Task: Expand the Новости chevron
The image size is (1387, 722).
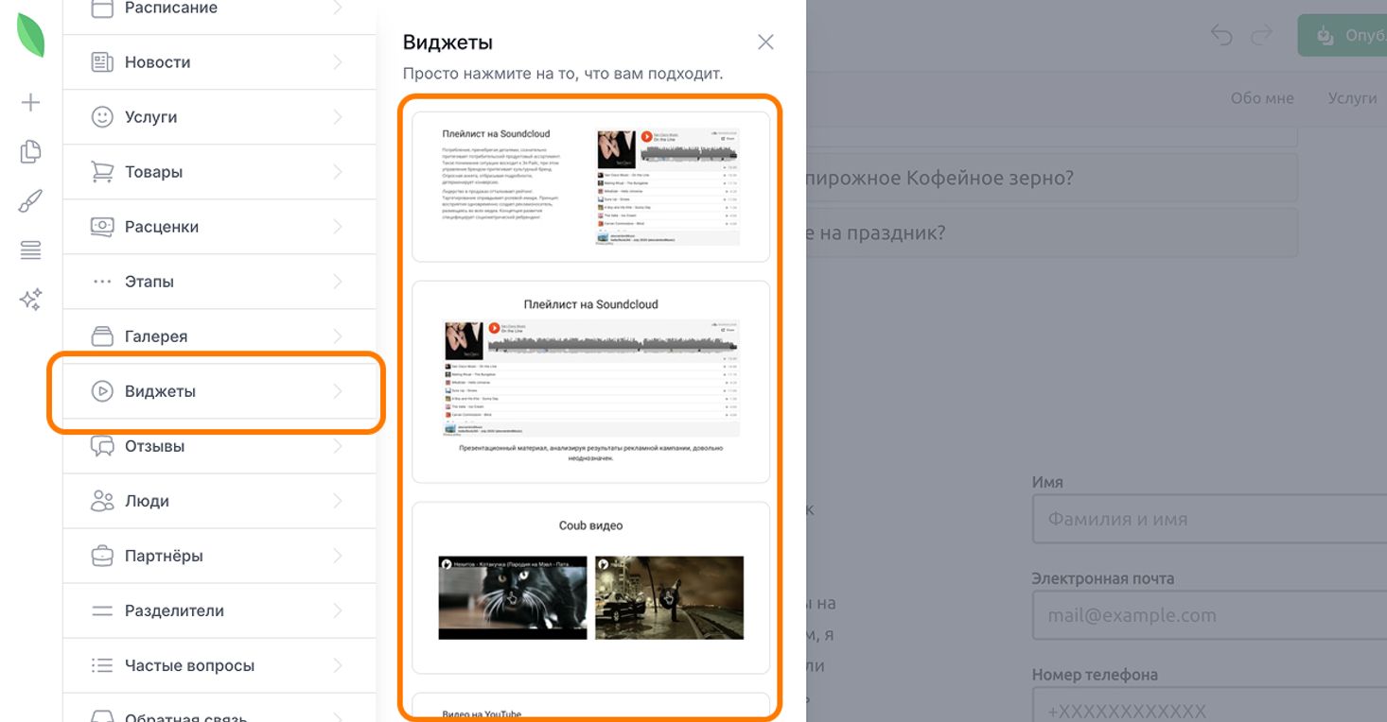Action: pyautogui.click(x=338, y=62)
